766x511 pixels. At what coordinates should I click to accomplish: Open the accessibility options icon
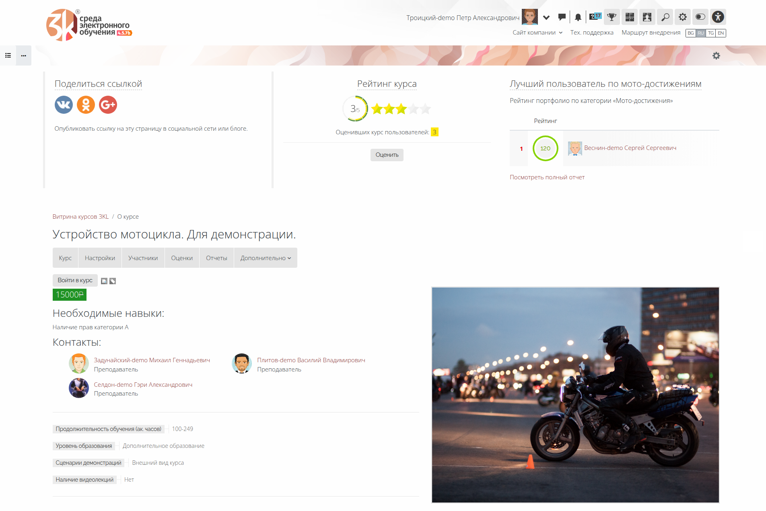[718, 17]
